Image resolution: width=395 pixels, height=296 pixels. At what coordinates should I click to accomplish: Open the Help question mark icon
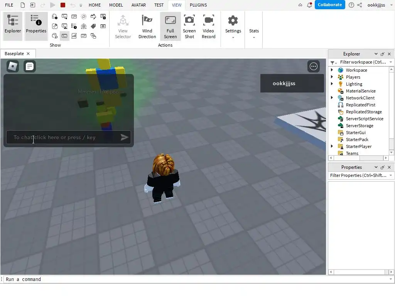[x=351, y=5]
